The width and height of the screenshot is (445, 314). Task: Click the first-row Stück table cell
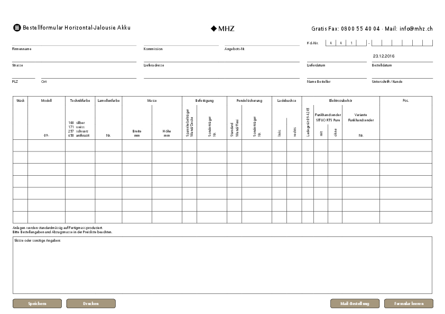pos(20,145)
